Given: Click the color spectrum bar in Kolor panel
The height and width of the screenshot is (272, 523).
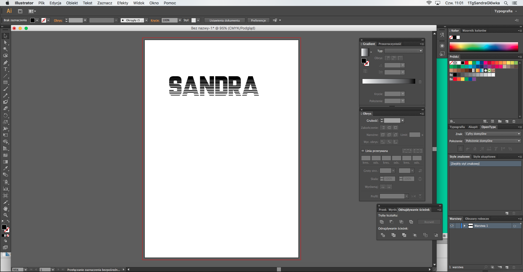Looking at the screenshot, I should point(484,47).
